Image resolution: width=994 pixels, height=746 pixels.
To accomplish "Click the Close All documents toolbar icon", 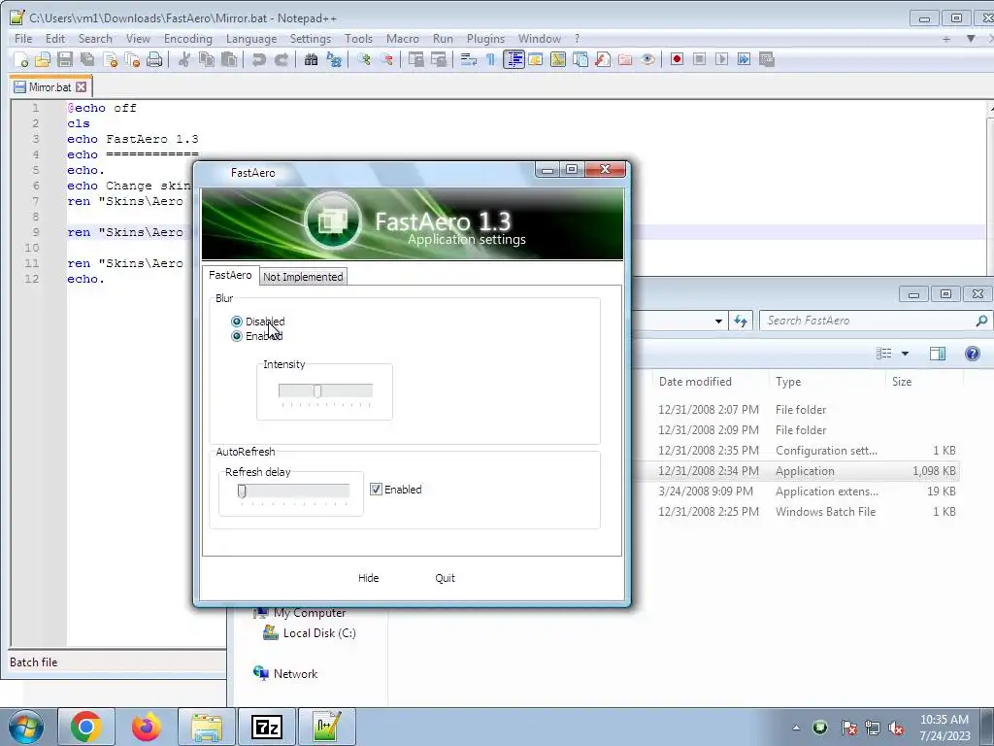I will [x=132, y=59].
